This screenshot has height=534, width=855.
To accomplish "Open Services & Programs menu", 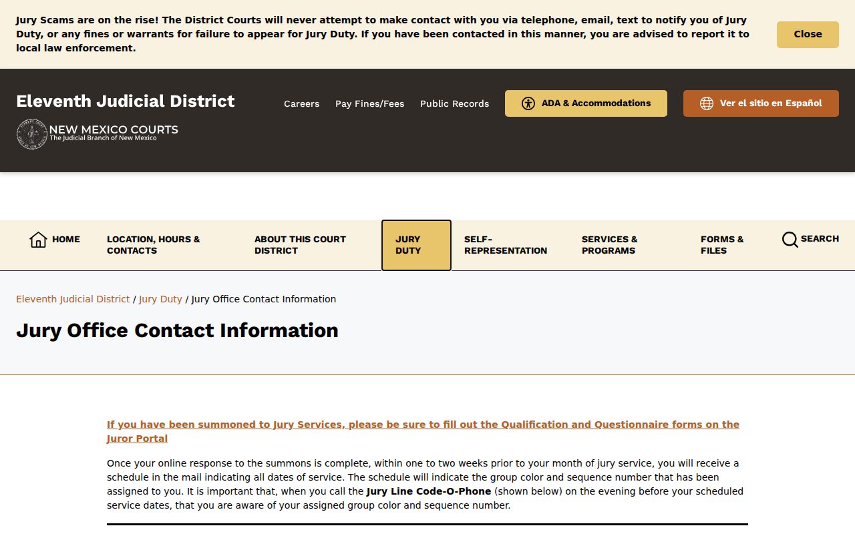I will coord(609,245).
